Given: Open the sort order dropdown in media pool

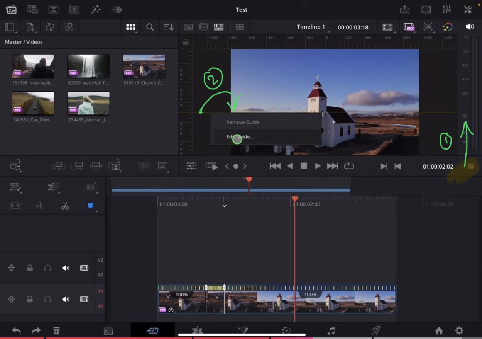Looking at the screenshot, I should tap(169, 27).
